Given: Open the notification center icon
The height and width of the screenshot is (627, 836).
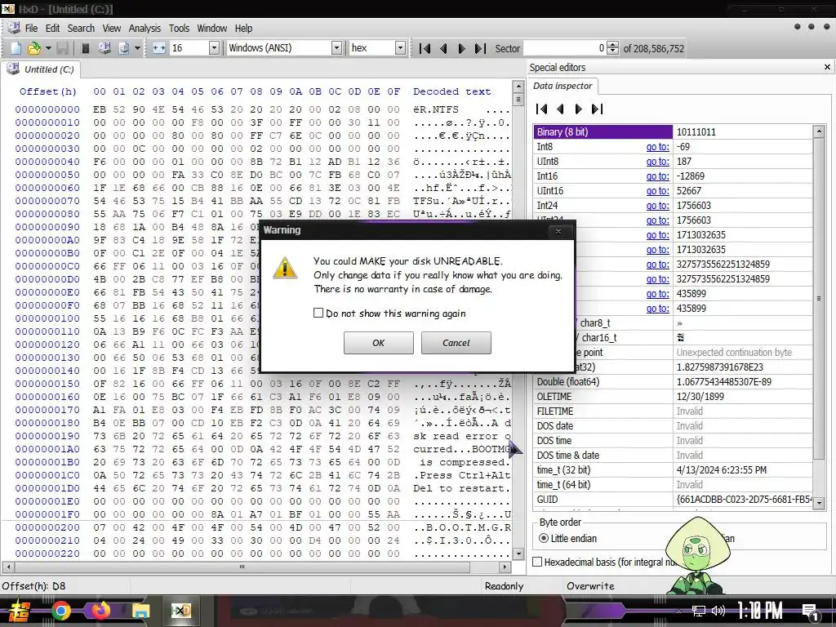Looking at the screenshot, I should point(811,611).
